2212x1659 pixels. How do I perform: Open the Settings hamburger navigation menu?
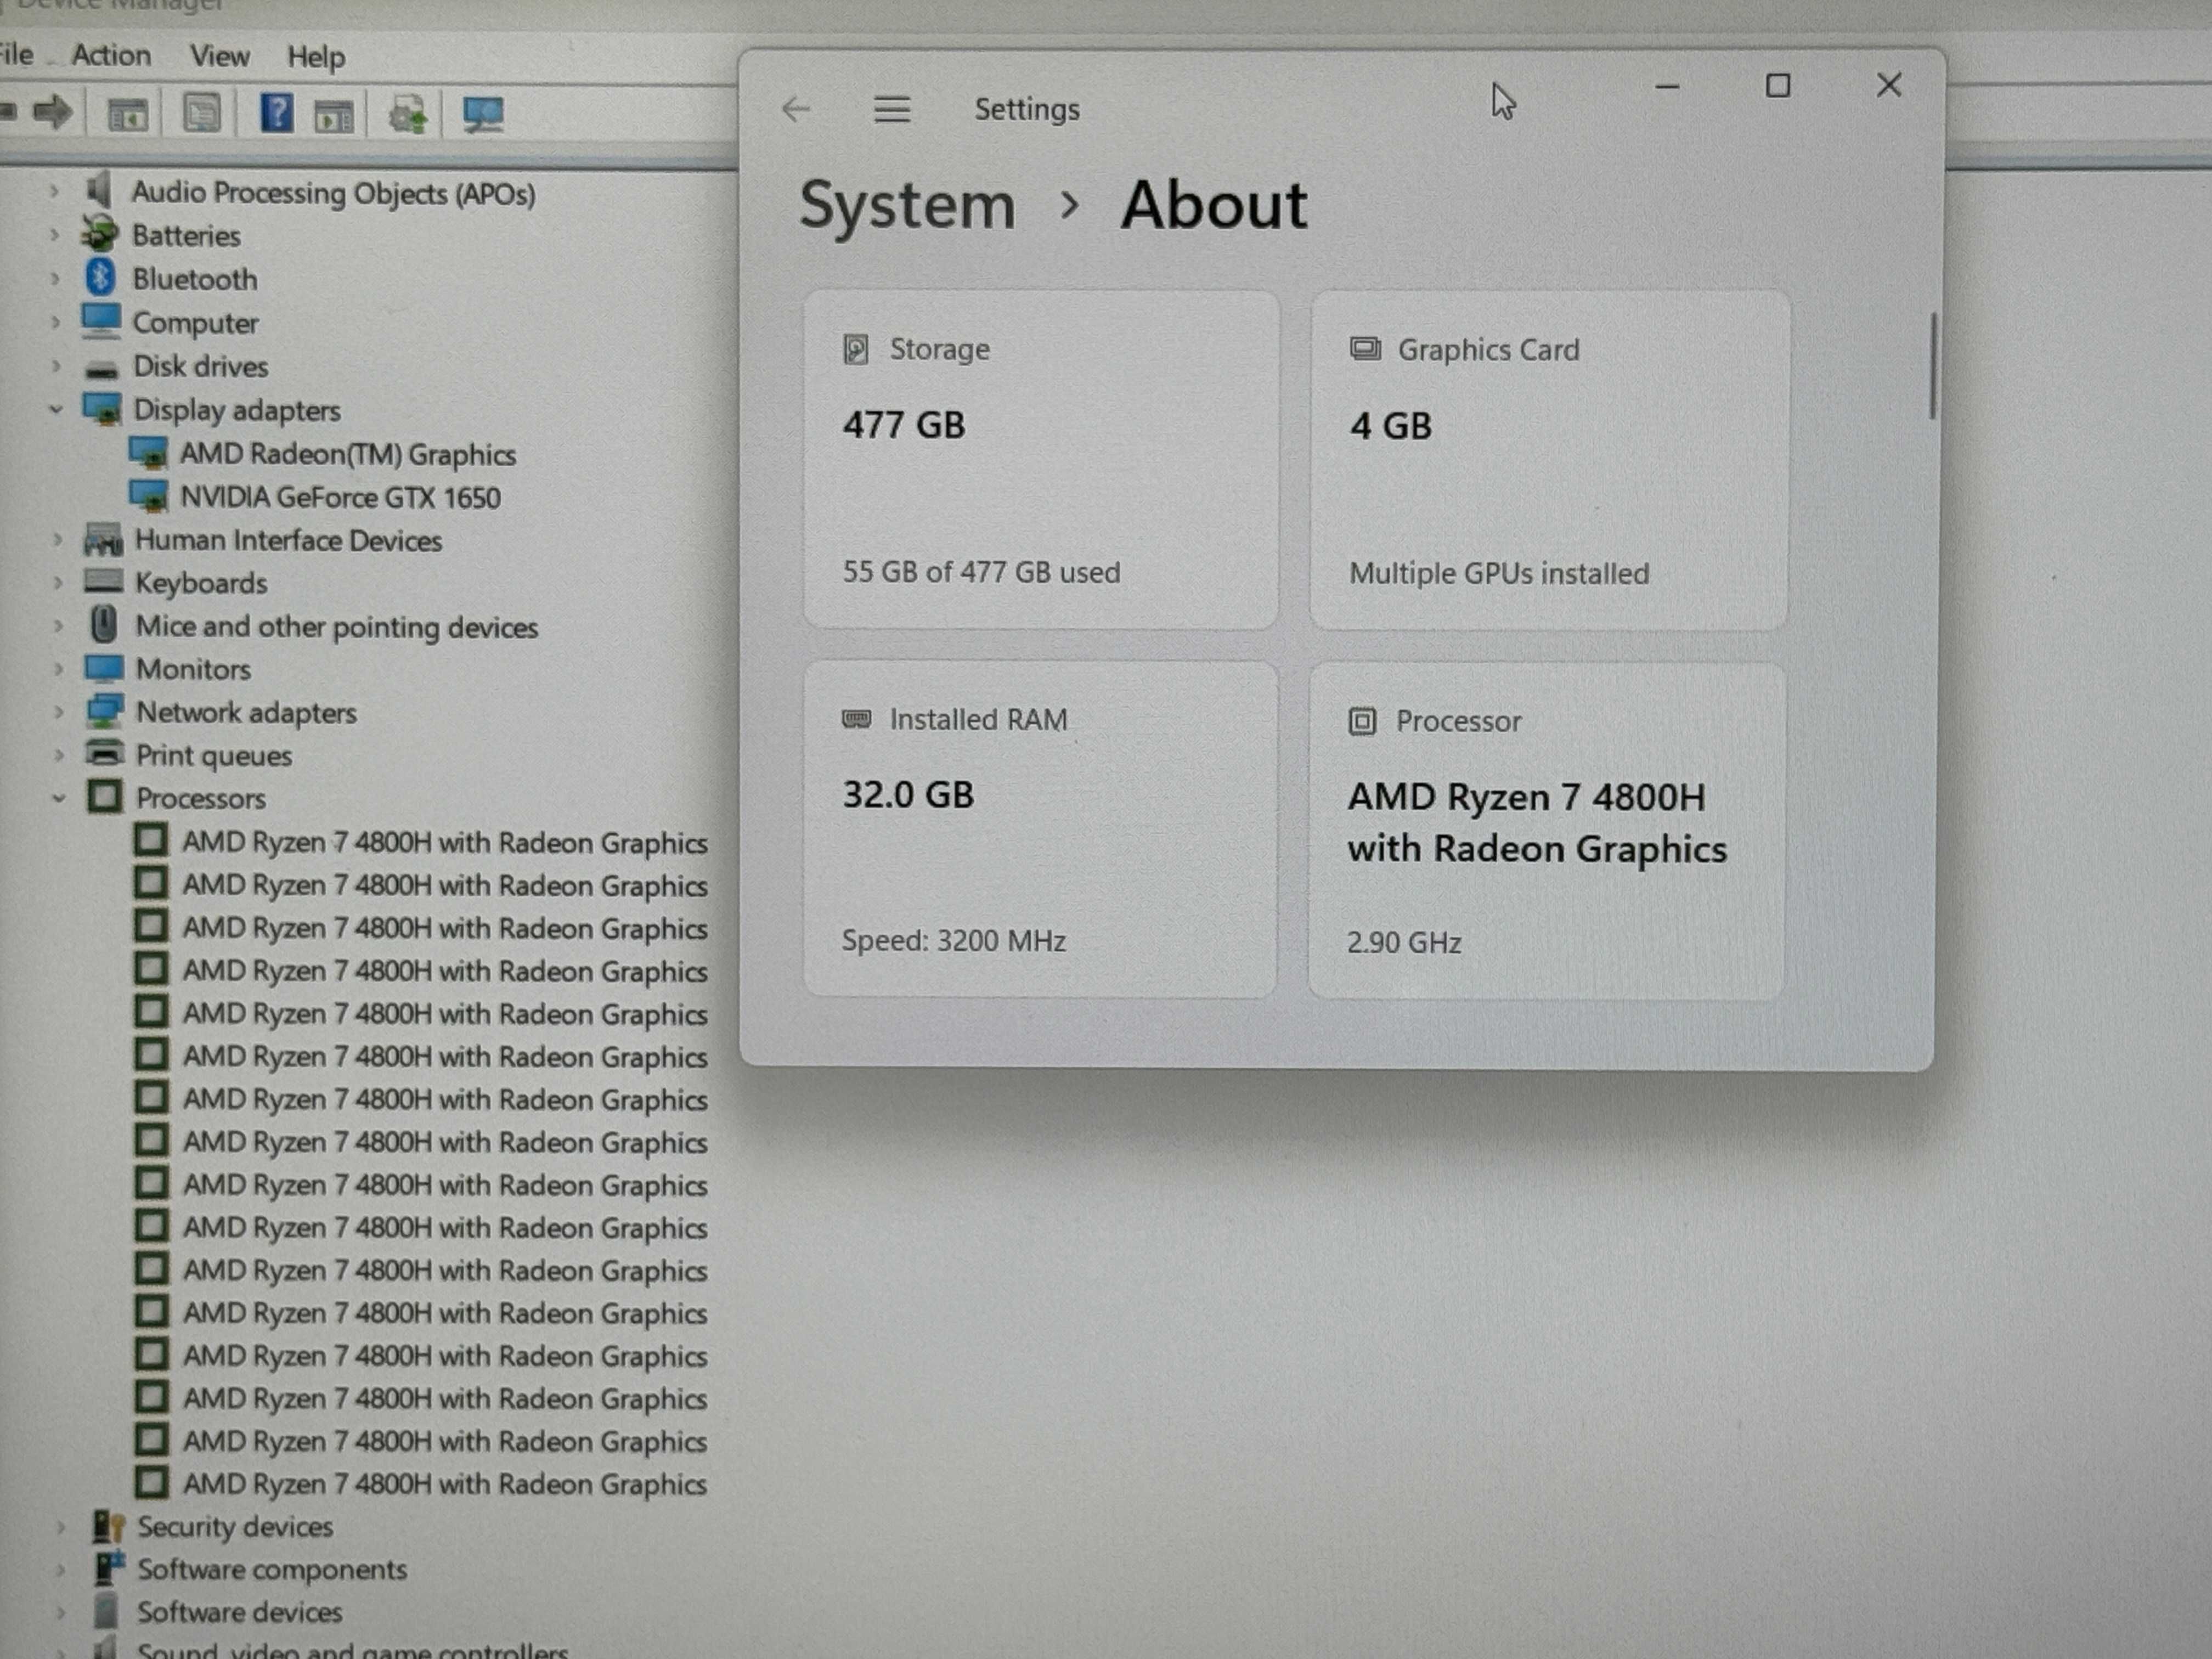(892, 108)
